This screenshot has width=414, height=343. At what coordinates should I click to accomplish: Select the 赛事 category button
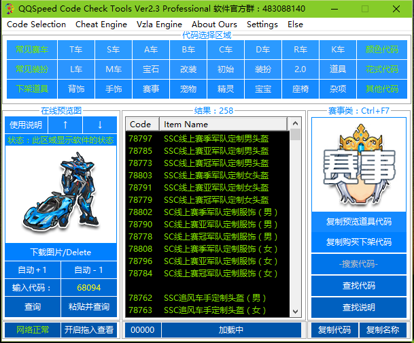(151, 89)
